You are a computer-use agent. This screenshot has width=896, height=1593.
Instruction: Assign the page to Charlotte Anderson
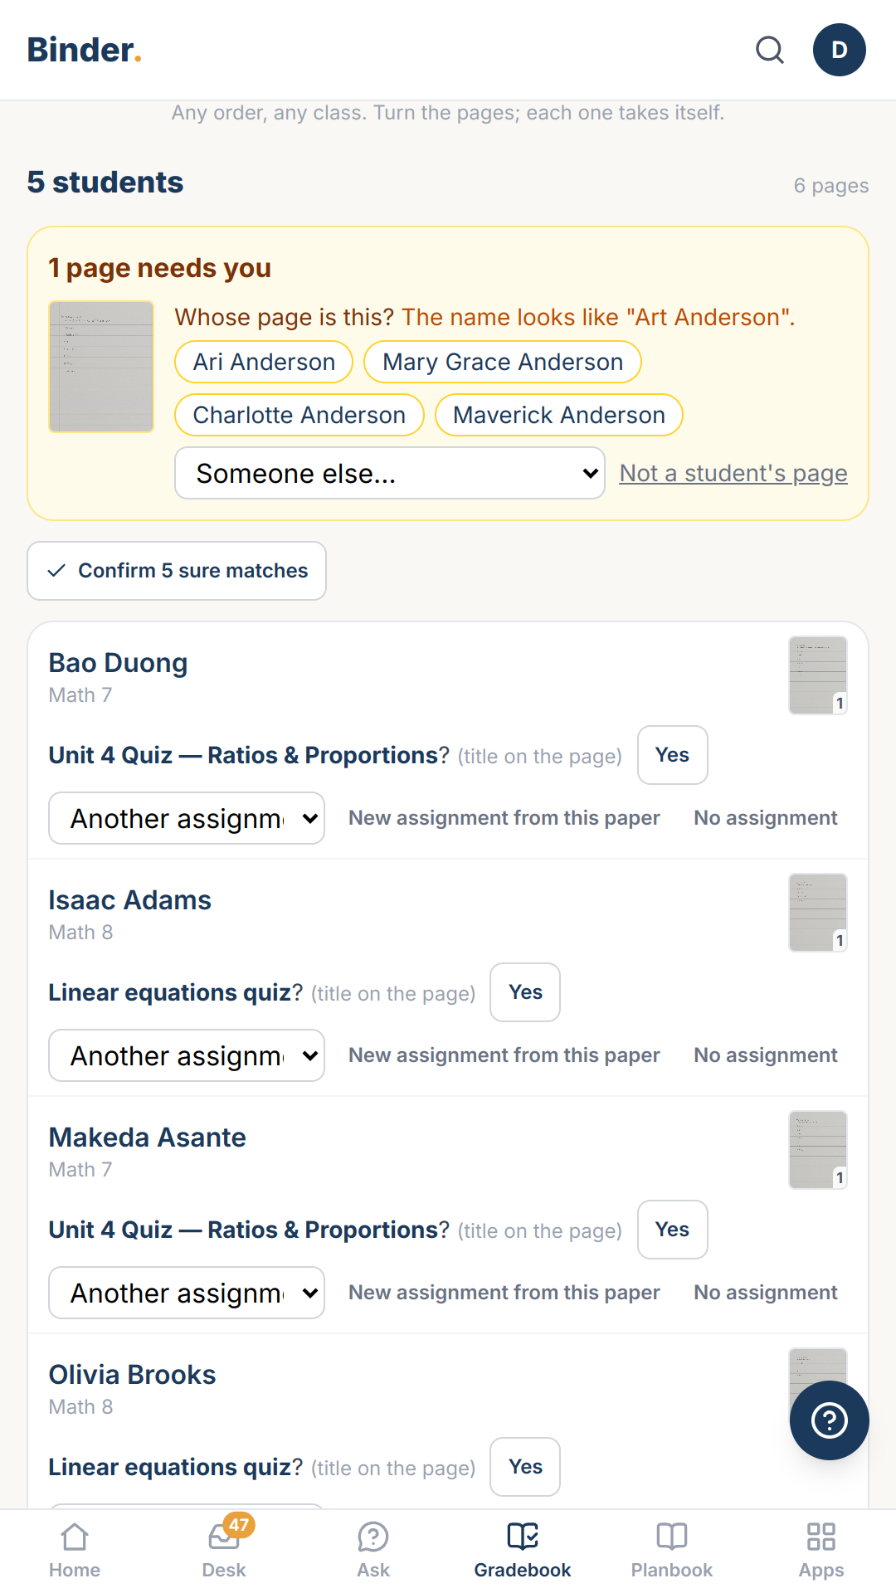pos(299,415)
